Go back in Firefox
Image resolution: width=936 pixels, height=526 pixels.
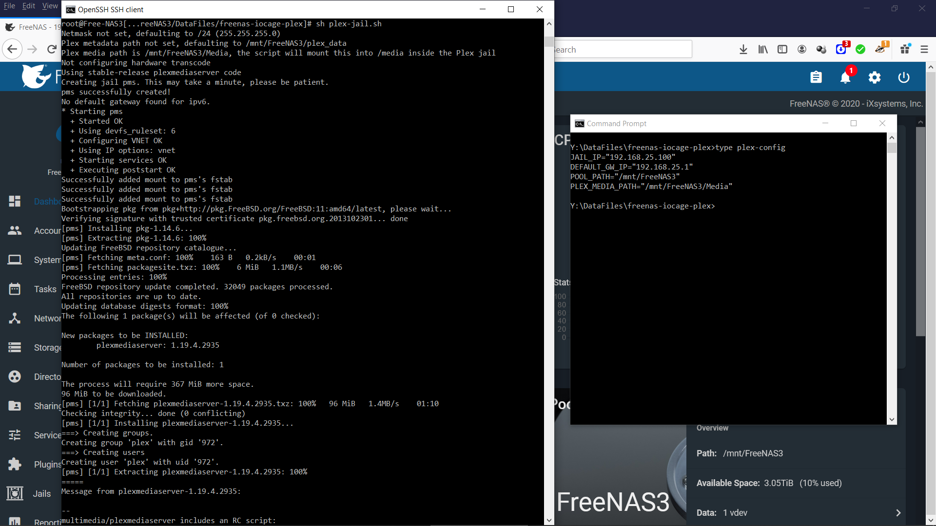[12, 49]
